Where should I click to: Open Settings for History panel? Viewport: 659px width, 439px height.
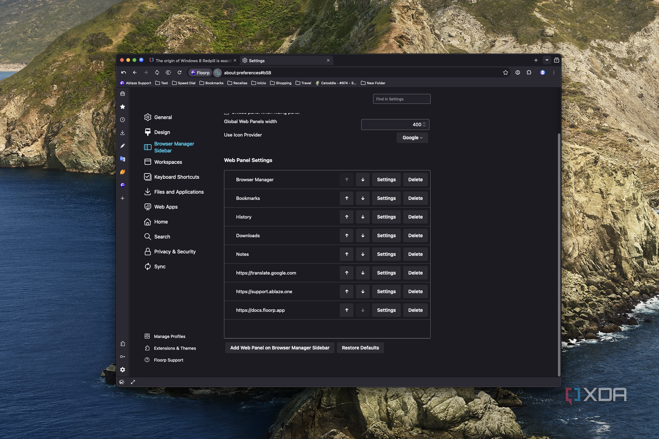(386, 217)
